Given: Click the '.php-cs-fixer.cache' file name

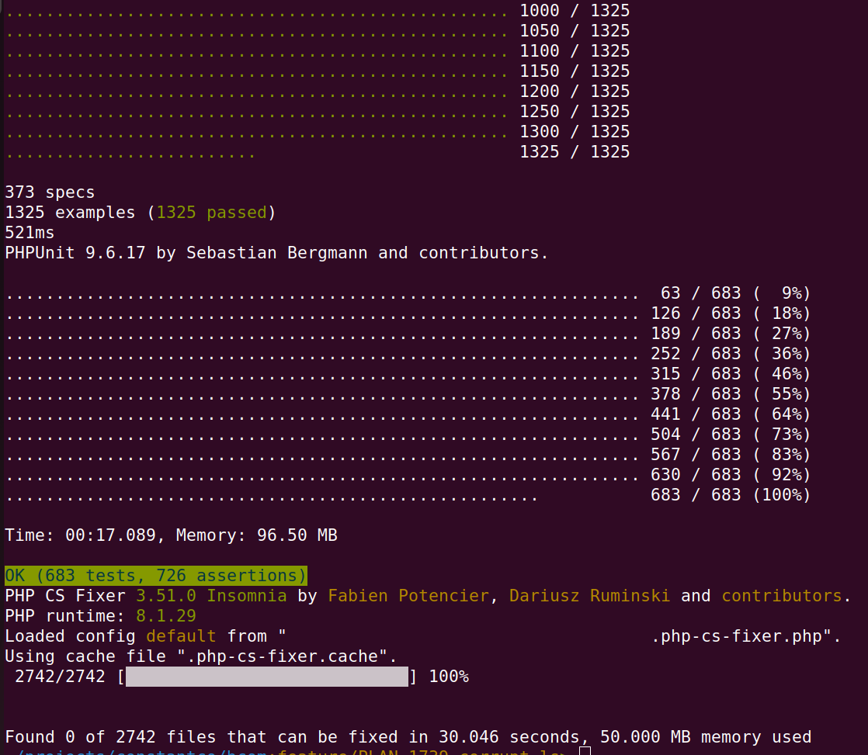Looking at the screenshot, I should click(282, 656).
